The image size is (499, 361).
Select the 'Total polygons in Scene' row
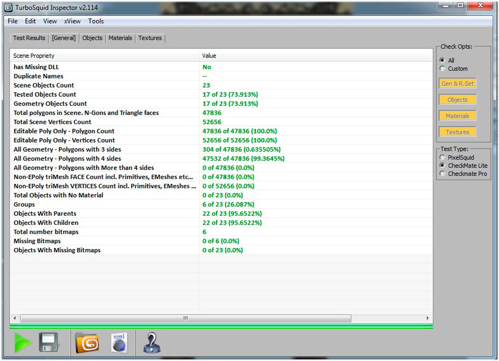point(221,113)
